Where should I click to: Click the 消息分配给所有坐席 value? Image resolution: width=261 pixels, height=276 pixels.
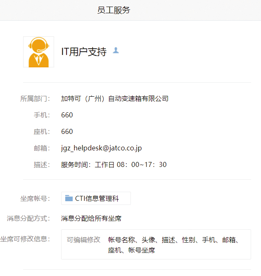(91, 218)
